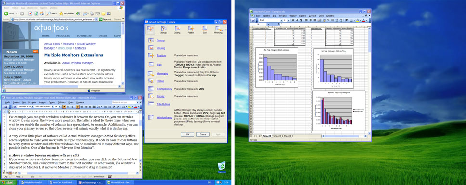Open the Rollup link in settings index
The width and height of the screenshot is (466, 185).
coord(160,81)
